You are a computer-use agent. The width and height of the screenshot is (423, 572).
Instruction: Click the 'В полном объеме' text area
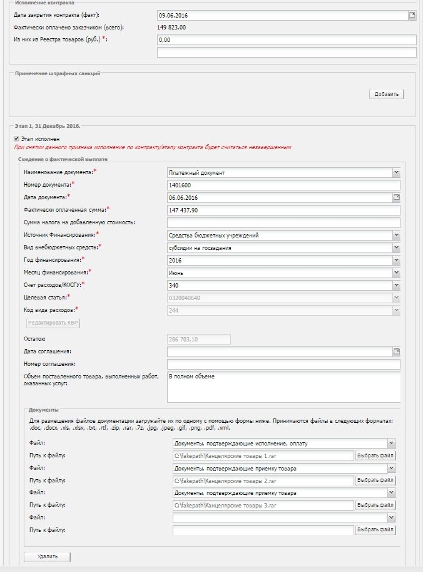click(283, 387)
